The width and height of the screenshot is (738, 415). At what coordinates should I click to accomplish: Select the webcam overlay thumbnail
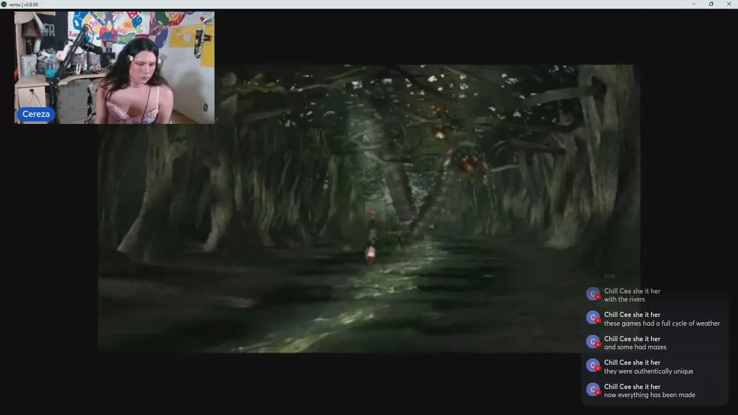pyautogui.click(x=114, y=67)
